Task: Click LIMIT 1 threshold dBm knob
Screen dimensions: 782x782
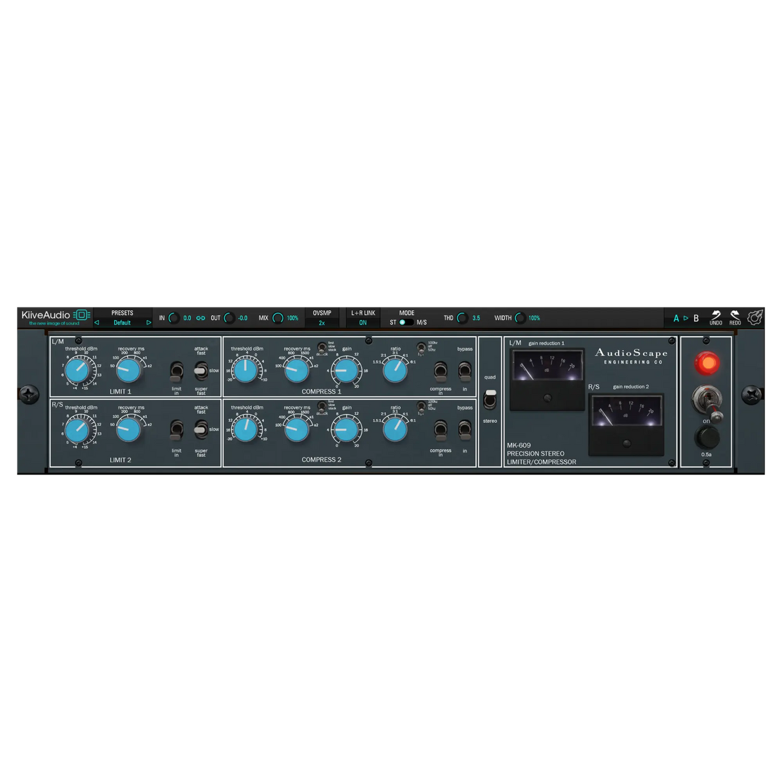Action: [78, 370]
